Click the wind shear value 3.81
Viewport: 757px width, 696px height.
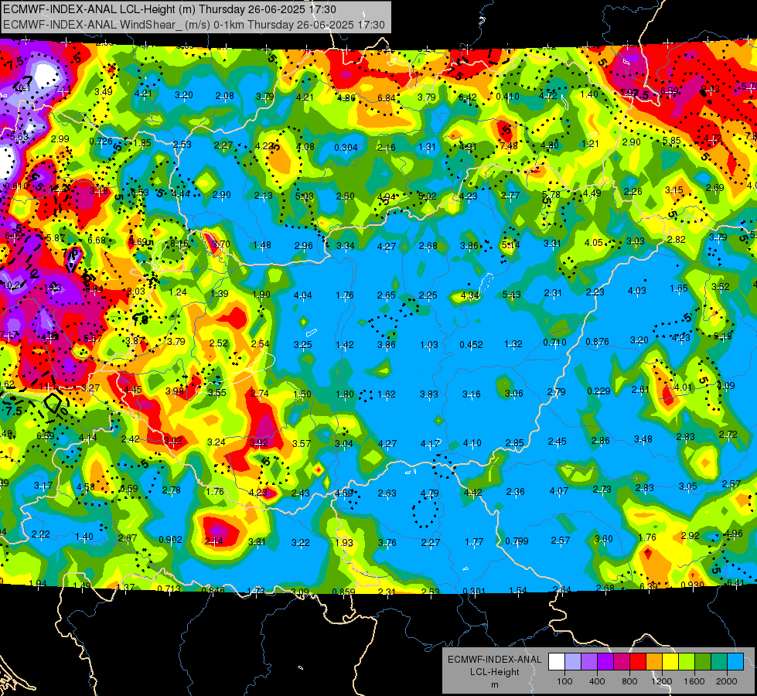coord(257,542)
